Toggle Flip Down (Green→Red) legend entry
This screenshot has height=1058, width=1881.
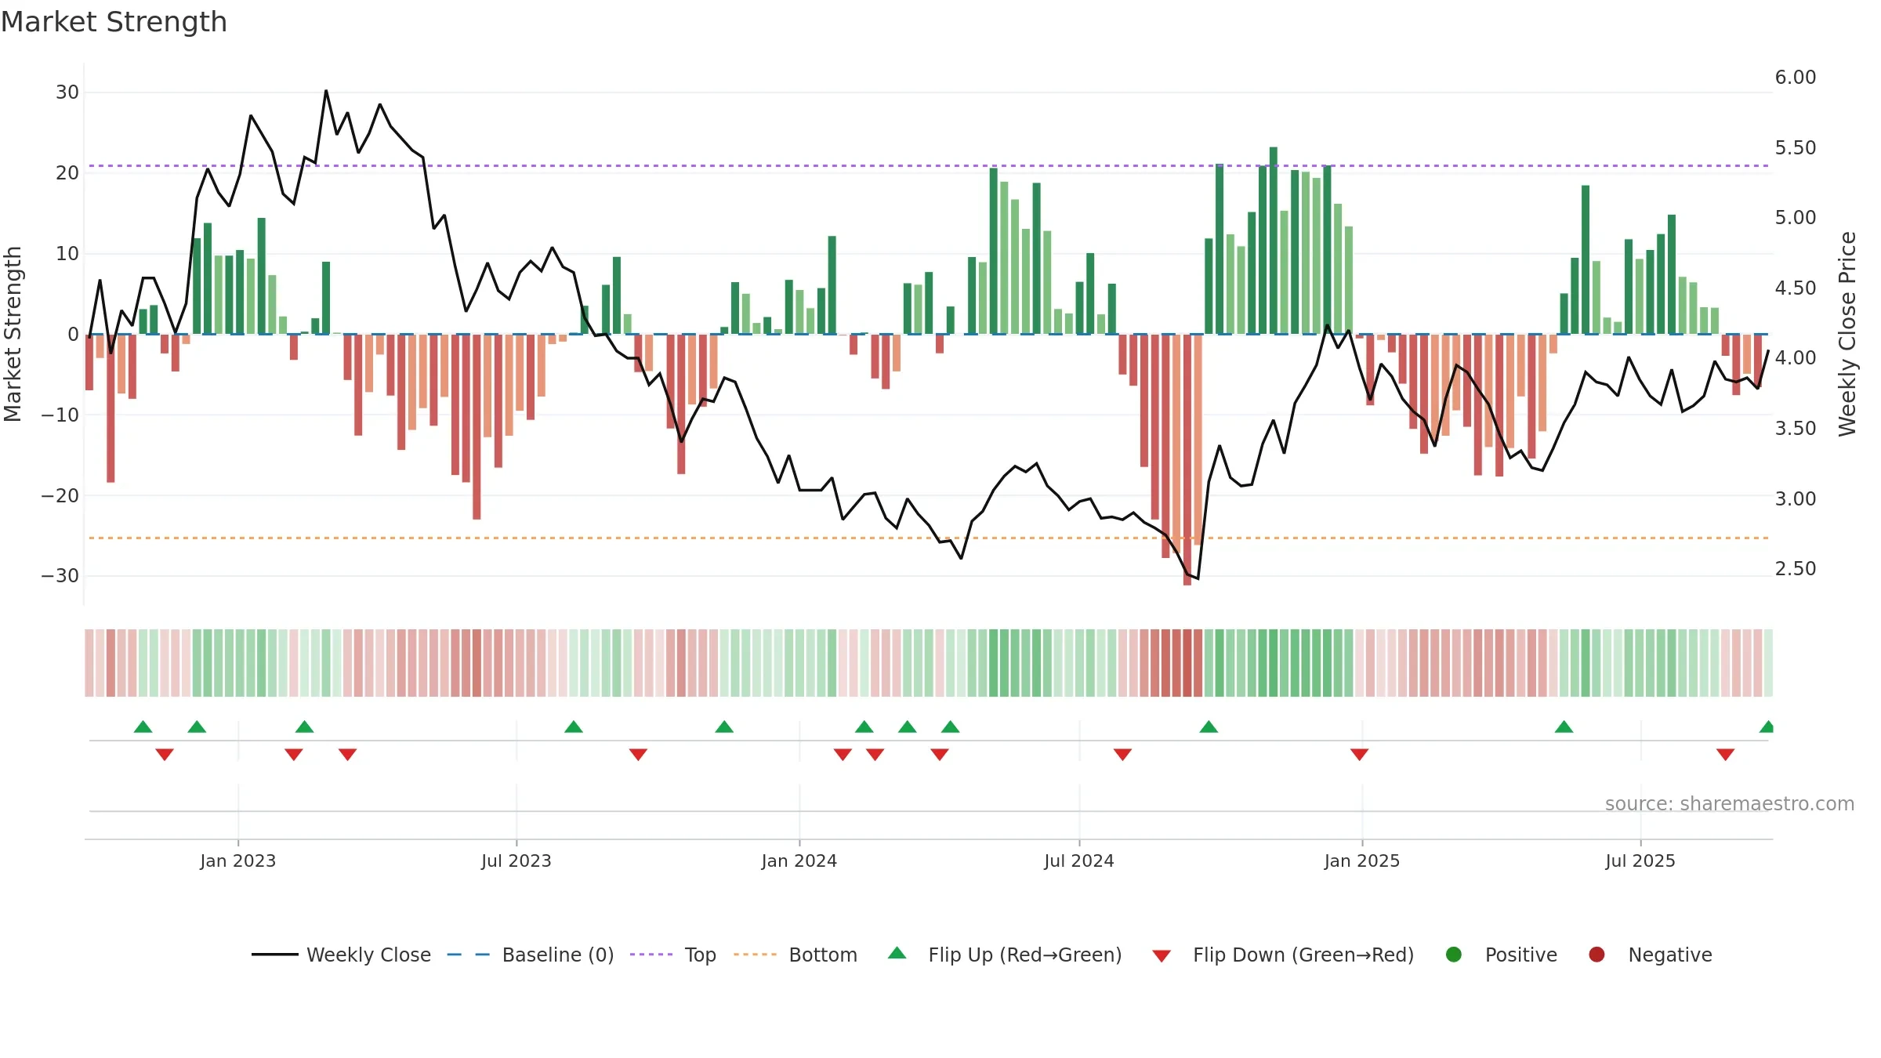pos(1283,955)
